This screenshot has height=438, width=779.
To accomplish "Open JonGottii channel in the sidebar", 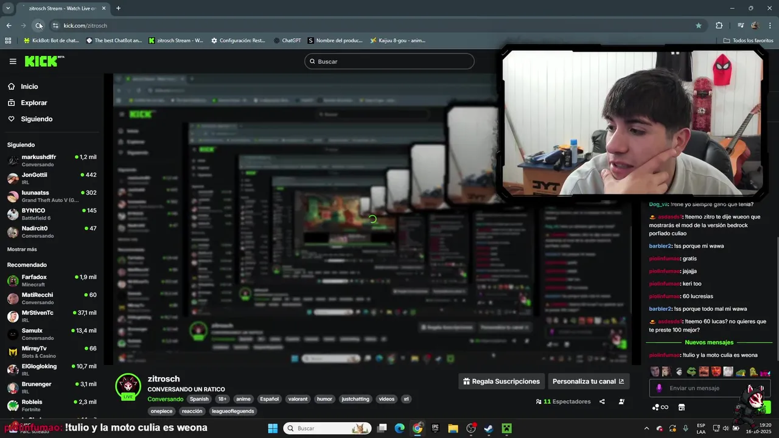I will 52,178.
